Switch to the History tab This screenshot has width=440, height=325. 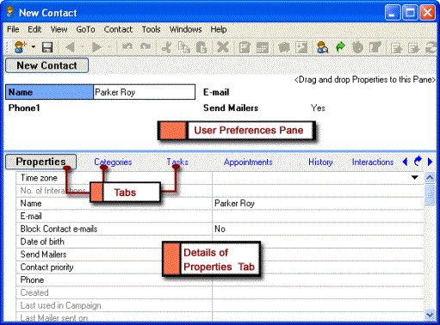[320, 162]
